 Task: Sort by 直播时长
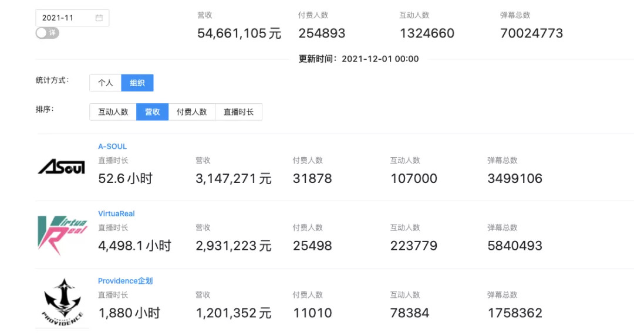(x=238, y=112)
